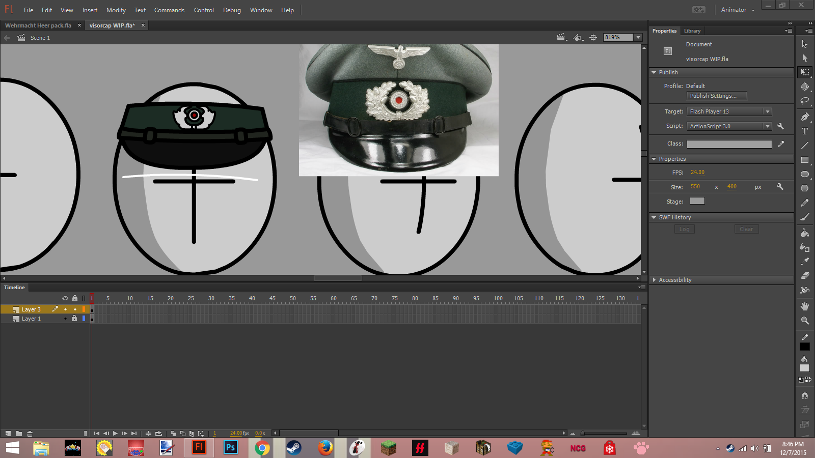Open the Properties panel options menu
This screenshot has width=815, height=458.
(x=789, y=31)
